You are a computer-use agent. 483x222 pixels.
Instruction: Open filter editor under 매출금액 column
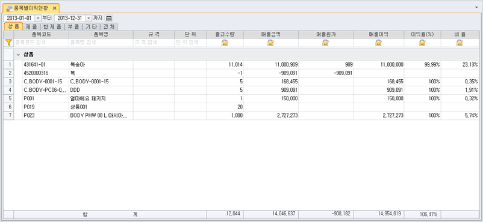click(271, 43)
